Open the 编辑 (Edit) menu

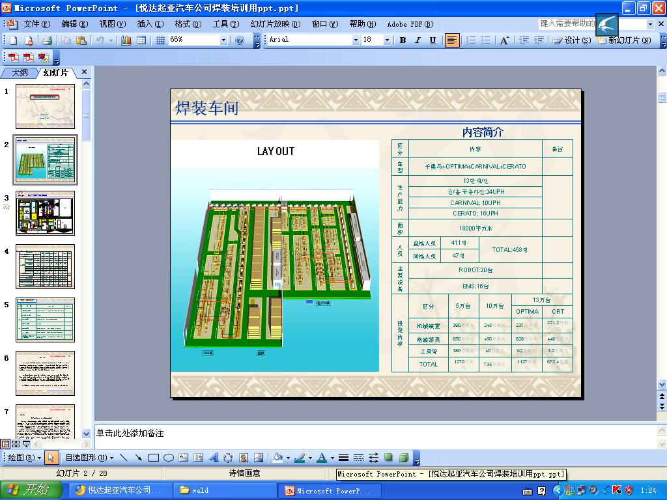coord(74,24)
